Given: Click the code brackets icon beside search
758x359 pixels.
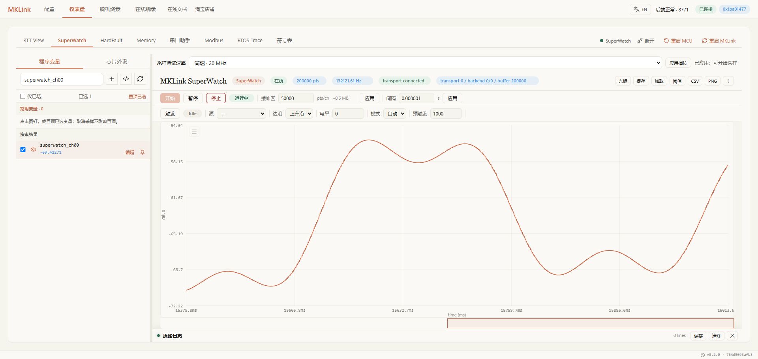Looking at the screenshot, I should tap(126, 79).
